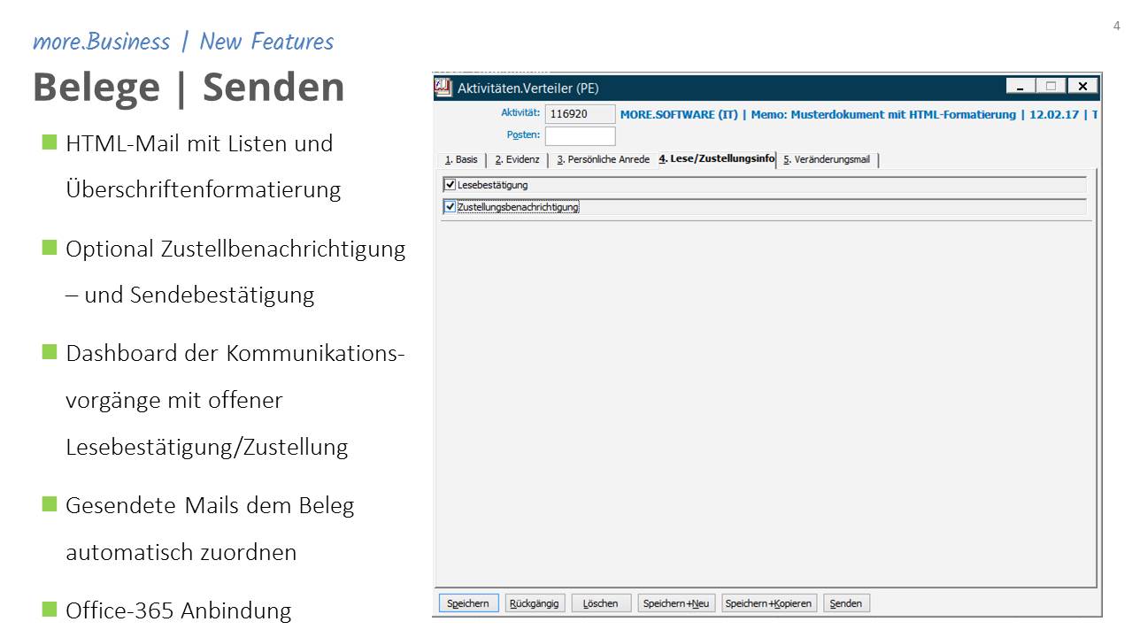Click the empty Posten input field
1132x637 pixels.
coord(580,136)
